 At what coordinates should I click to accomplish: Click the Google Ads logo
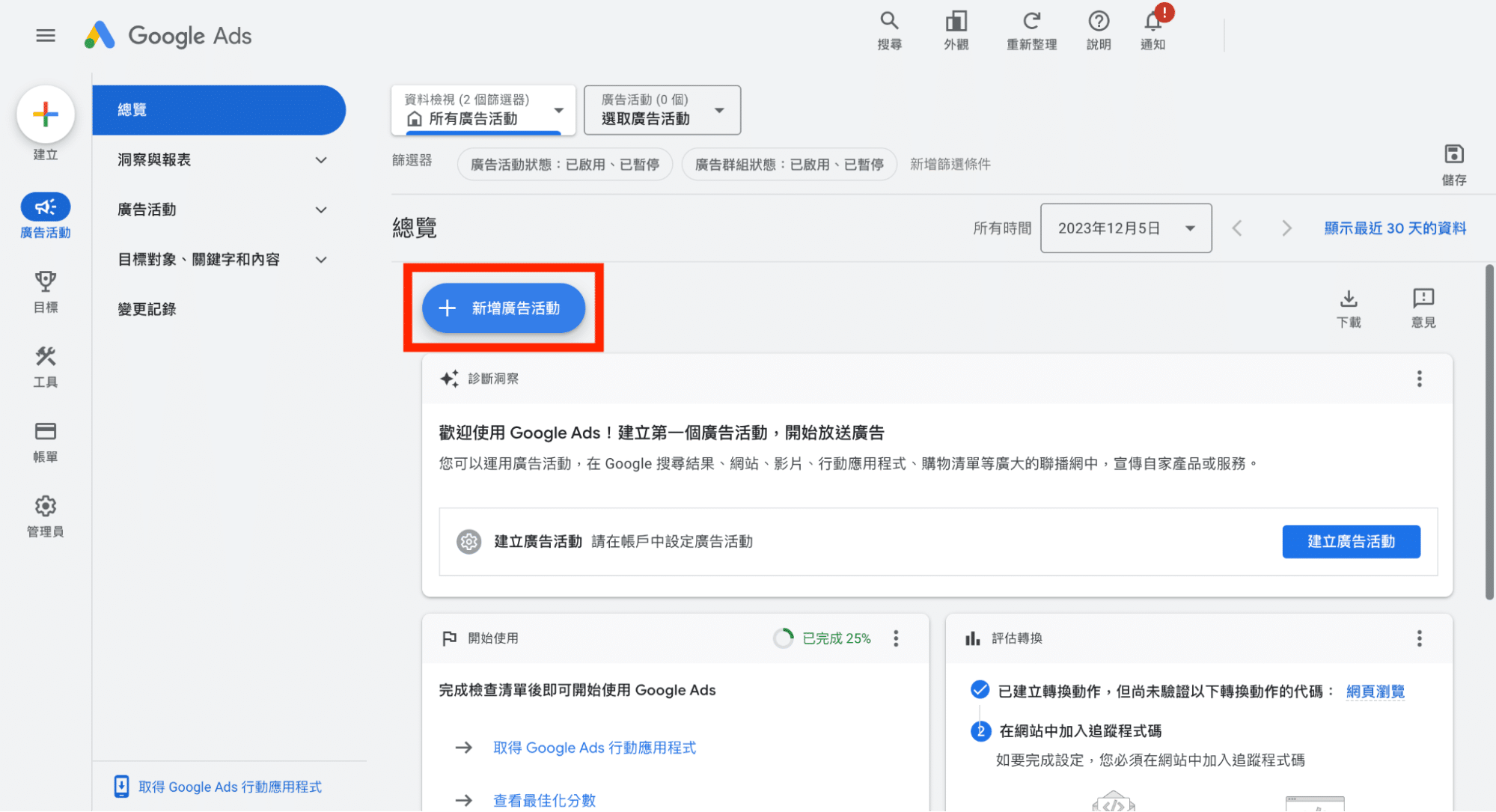[x=168, y=35]
